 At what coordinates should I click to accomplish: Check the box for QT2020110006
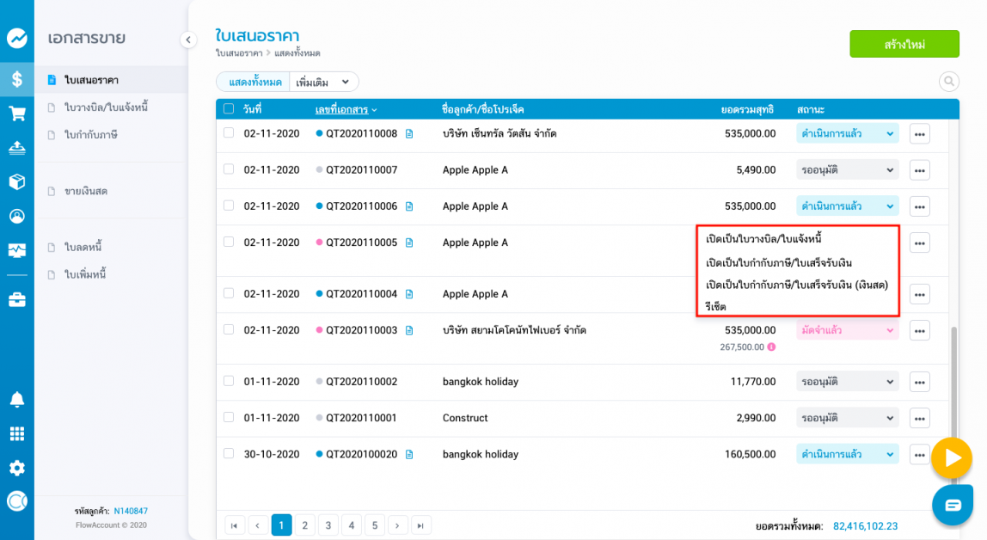tap(229, 206)
